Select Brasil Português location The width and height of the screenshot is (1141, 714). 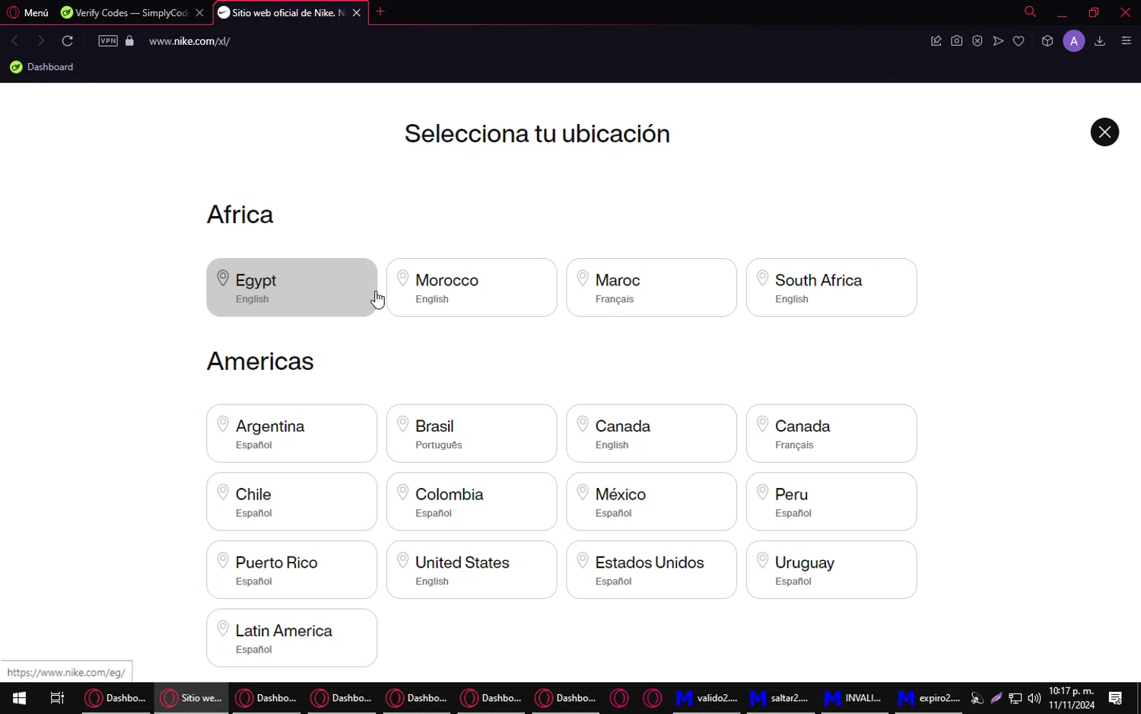[x=472, y=433]
